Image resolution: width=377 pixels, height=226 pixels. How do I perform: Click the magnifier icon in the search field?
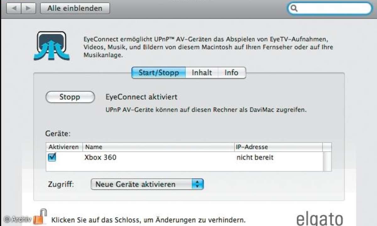294,8
